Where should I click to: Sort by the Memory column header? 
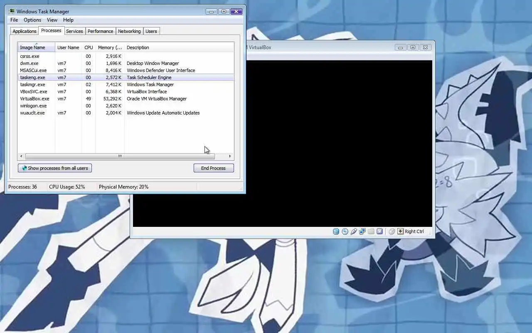pos(110,47)
